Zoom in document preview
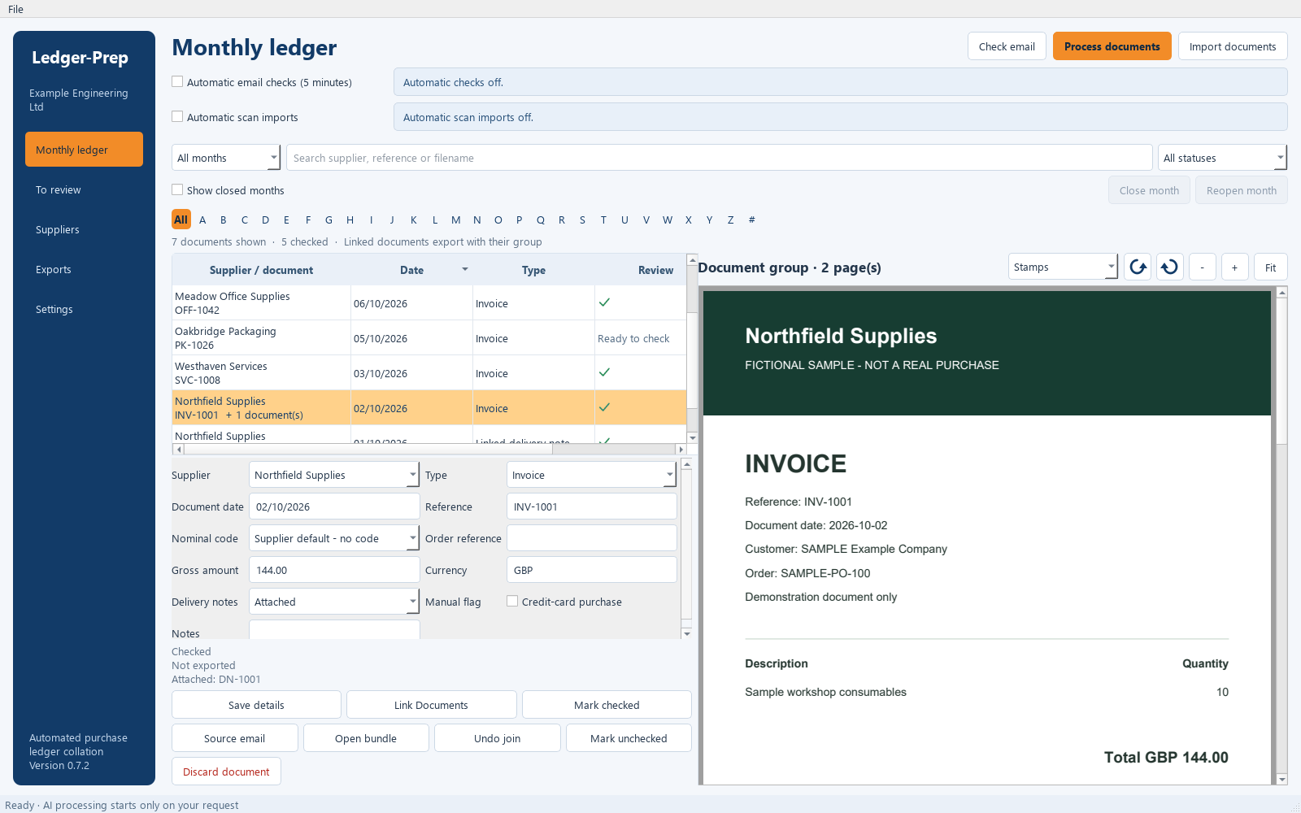 pyautogui.click(x=1235, y=267)
